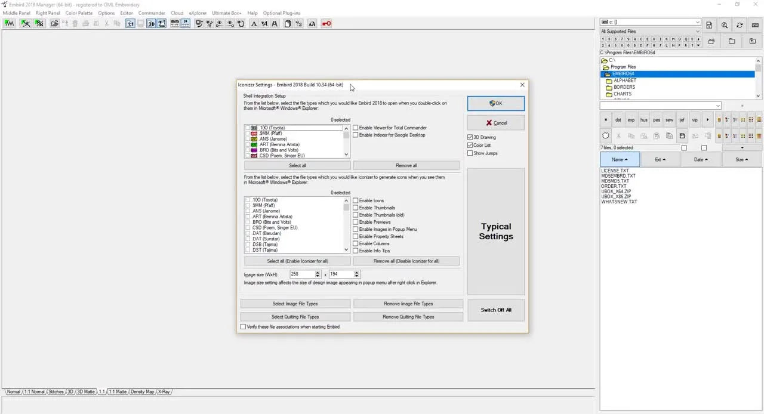
Task: Activate the 3D view toolbar icon
Action: [150, 24]
